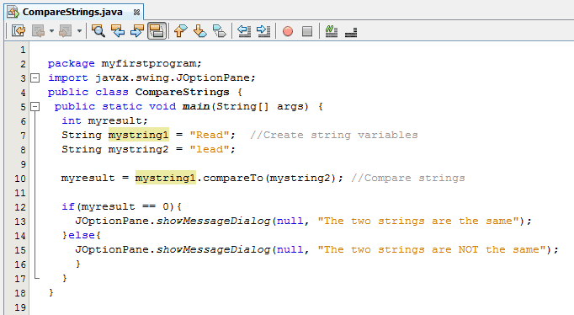Click the if(myresult == 0) condition
This screenshot has width=574, height=315.
(x=121, y=207)
